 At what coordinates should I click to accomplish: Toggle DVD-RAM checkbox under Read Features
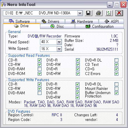pyautogui.click(x=39, y=69)
